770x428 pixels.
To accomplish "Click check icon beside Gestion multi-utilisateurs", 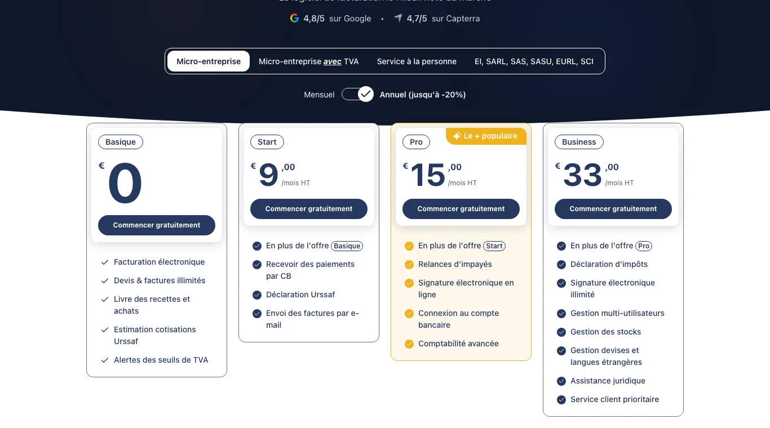I will click(x=561, y=314).
